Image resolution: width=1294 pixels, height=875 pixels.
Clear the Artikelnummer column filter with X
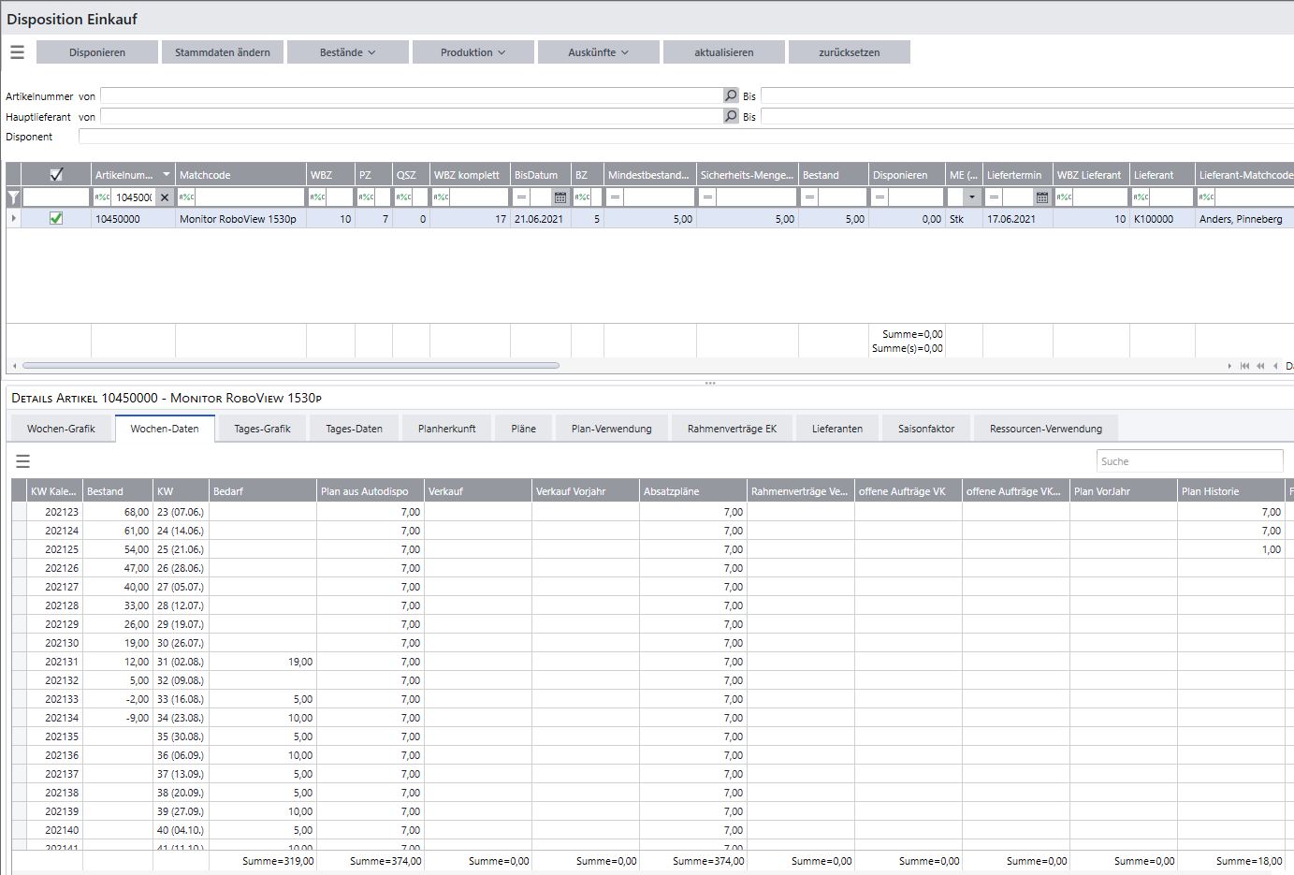click(164, 197)
